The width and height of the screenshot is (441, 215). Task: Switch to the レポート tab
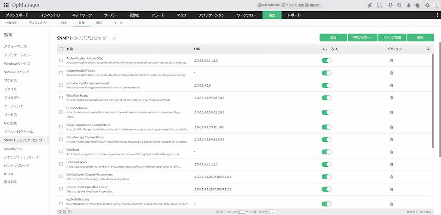(x=294, y=15)
